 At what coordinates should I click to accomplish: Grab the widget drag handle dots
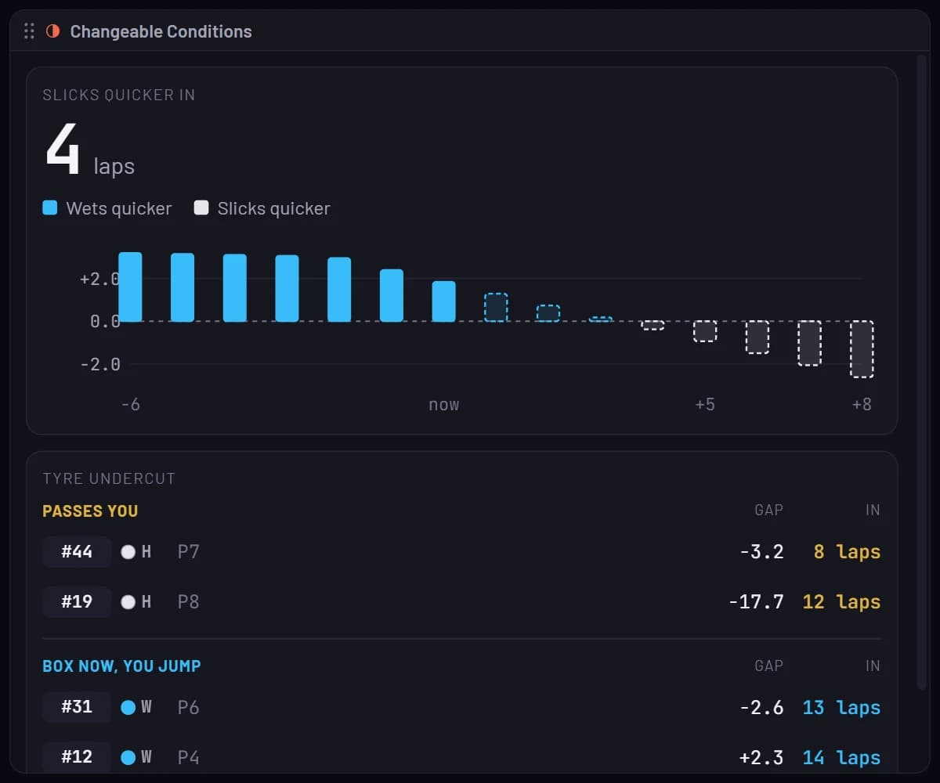(29, 31)
